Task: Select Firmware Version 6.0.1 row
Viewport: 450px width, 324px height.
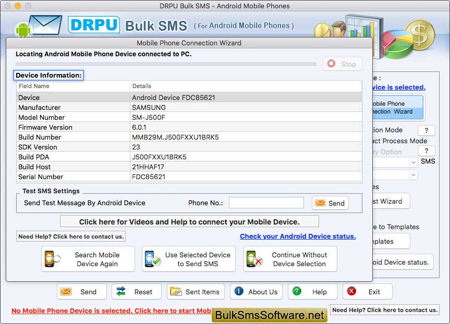Action: coord(189,127)
